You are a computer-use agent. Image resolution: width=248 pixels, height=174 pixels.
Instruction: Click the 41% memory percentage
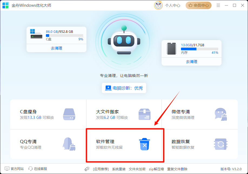point(215,53)
